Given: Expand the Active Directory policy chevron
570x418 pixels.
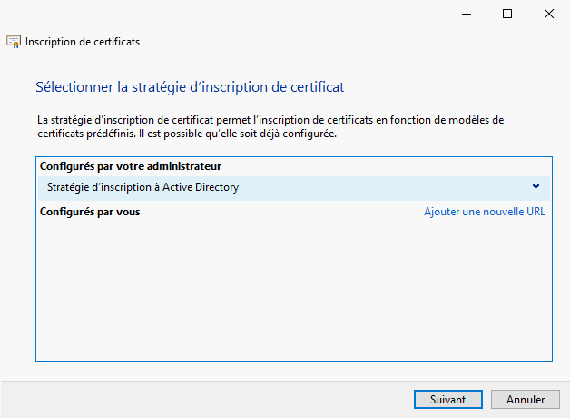Looking at the screenshot, I should coord(536,187).
